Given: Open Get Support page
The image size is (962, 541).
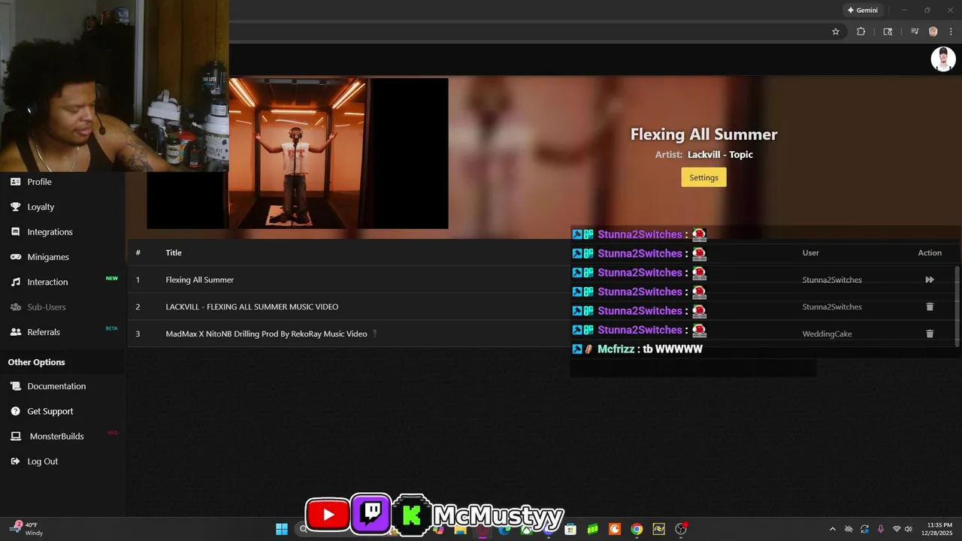Looking at the screenshot, I should 50,411.
